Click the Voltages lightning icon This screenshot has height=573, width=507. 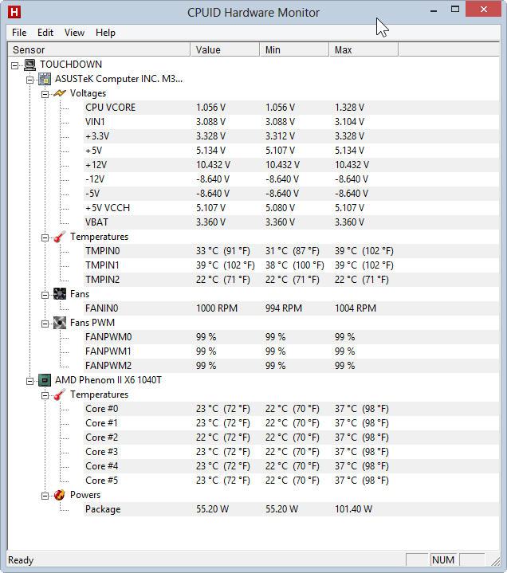(60, 93)
